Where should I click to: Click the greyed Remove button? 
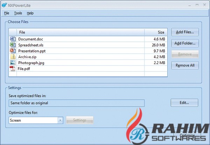click(x=185, y=54)
